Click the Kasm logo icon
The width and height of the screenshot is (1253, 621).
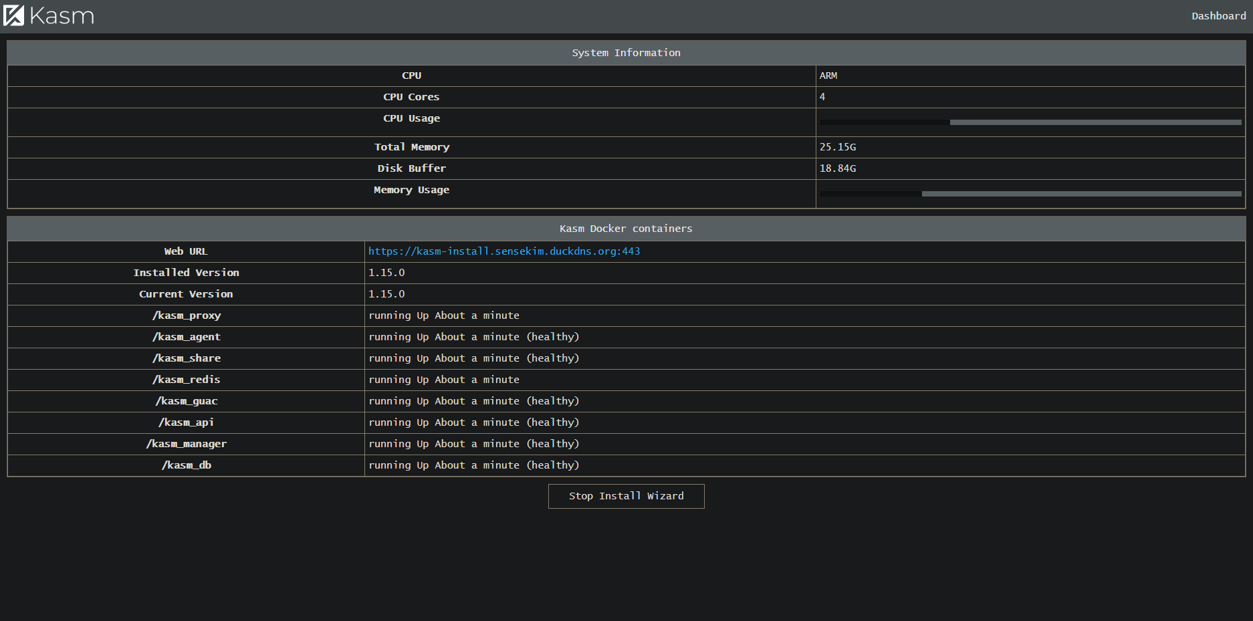(x=13, y=15)
